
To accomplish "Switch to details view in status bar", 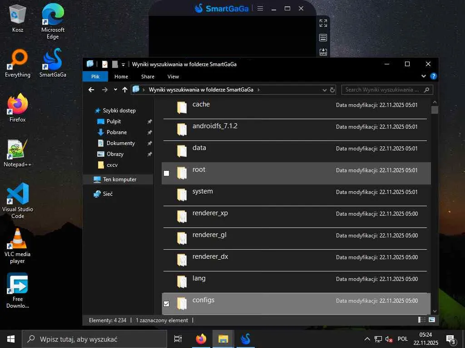I will click(x=422, y=320).
